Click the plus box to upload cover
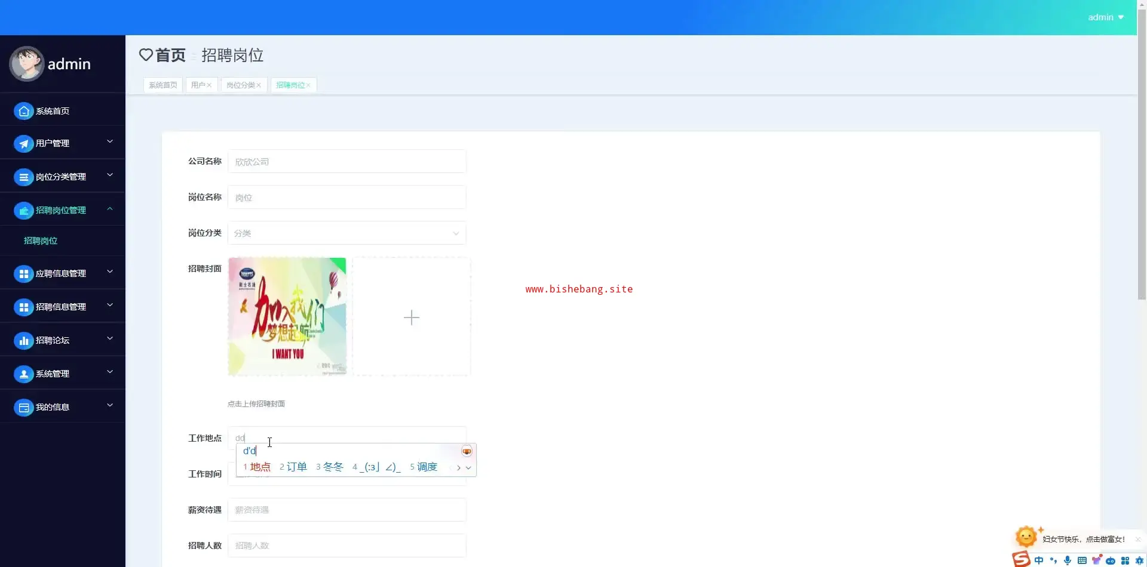The width and height of the screenshot is (1147, 567). click(x=412, y=317)
